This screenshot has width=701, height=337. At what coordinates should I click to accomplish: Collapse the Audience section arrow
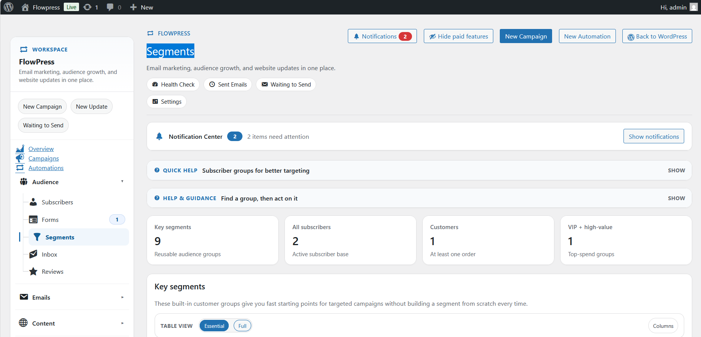[122, 181]
